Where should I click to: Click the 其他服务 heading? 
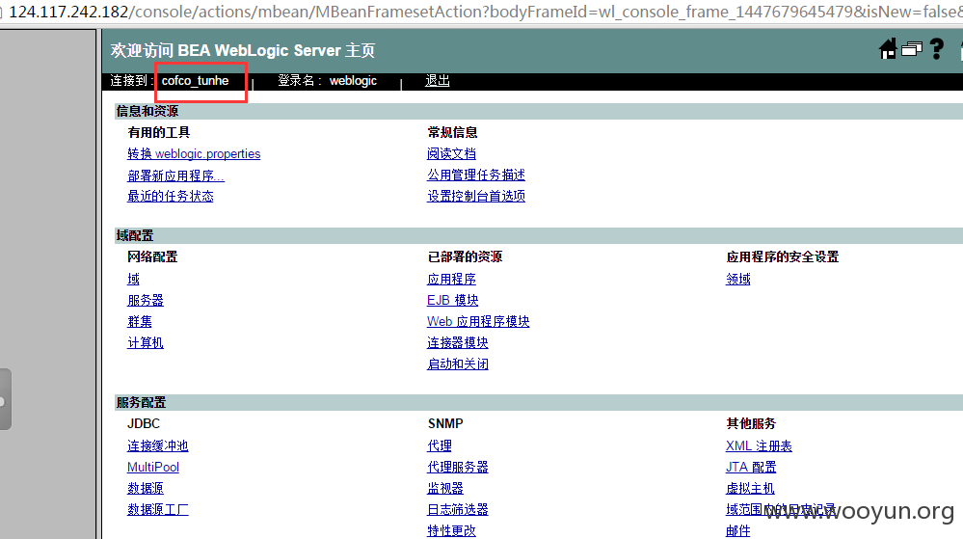click(x=751, y=423)
